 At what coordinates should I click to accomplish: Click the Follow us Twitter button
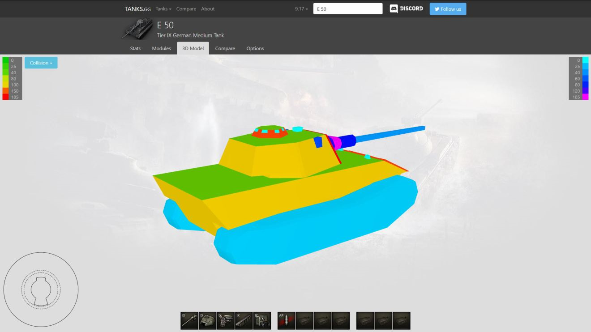tap(448, 9)
